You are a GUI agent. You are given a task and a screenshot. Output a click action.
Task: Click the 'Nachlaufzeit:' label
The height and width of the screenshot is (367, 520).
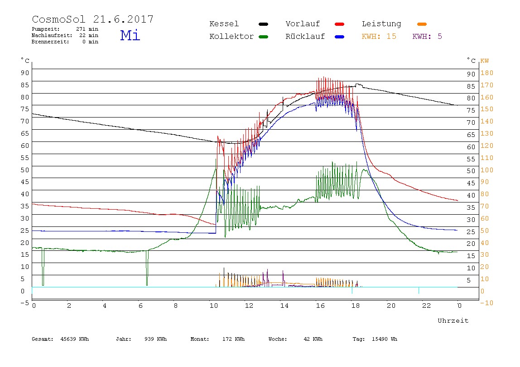(x=52, y=35)
